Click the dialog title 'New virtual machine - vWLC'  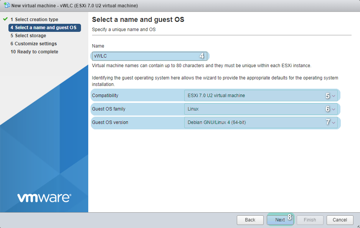(x=74, y=5)
